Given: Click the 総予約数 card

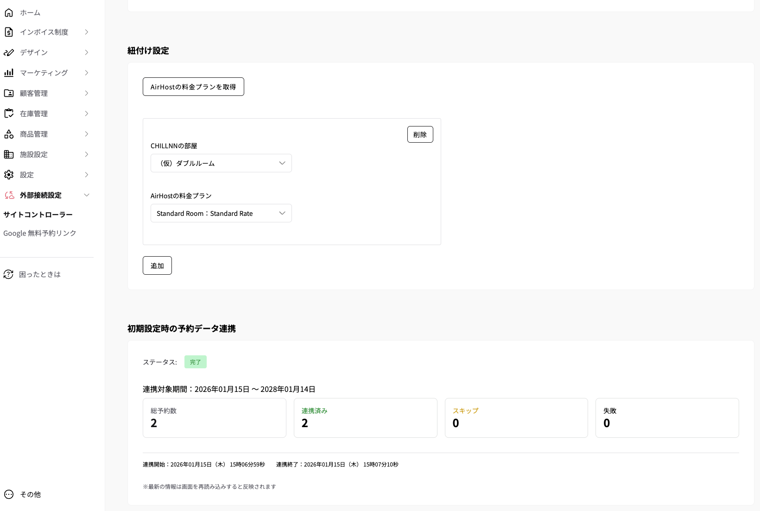Looking at the screenshot, I should click(215, 418).
